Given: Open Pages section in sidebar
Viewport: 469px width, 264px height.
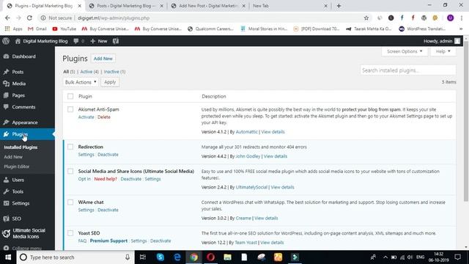Looking at the screenshot, I should click(18, 95).
